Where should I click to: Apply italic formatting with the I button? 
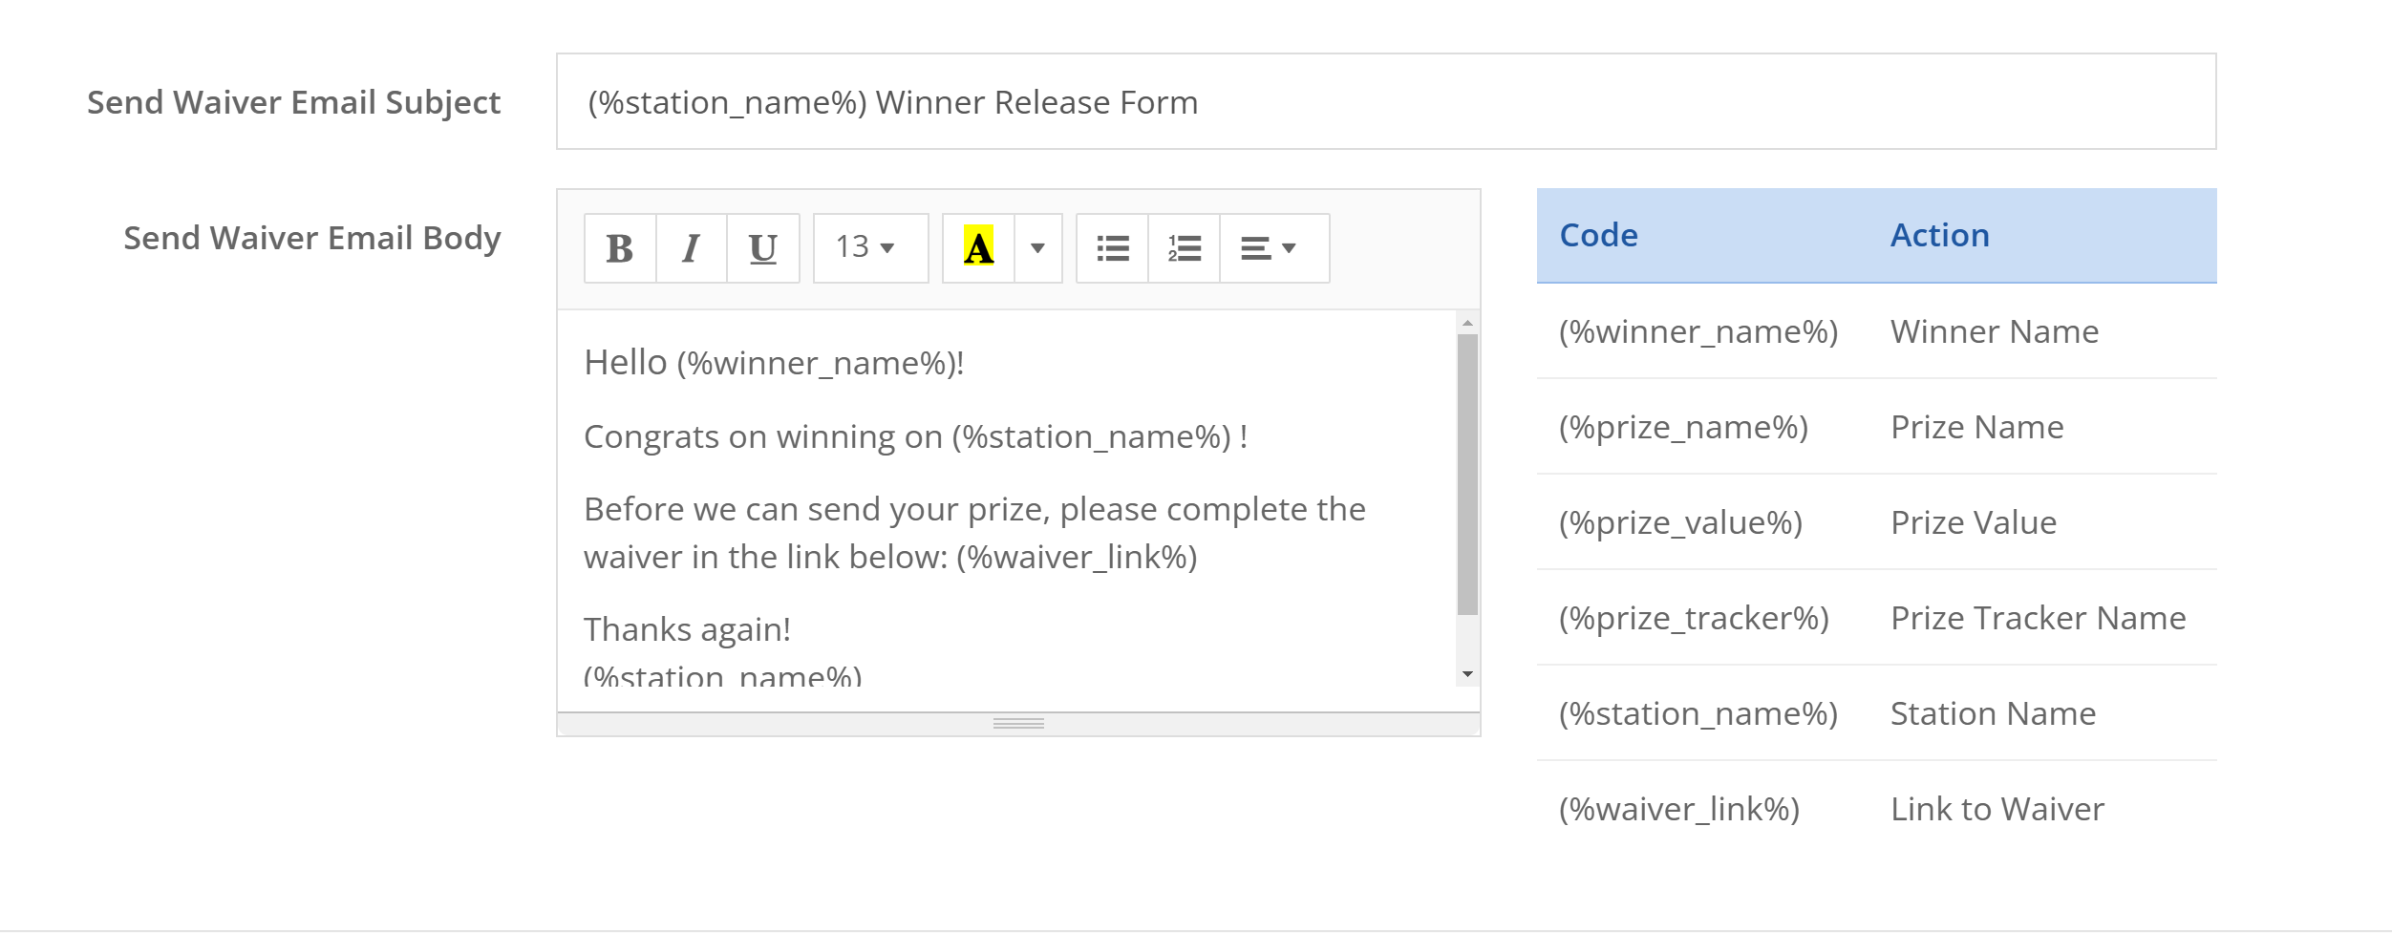[x=692, y=248]
